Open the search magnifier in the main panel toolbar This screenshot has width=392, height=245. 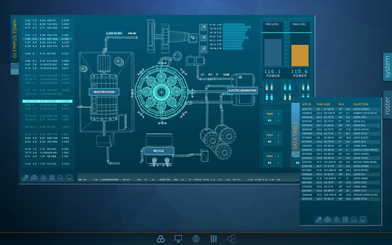point(61,178)
